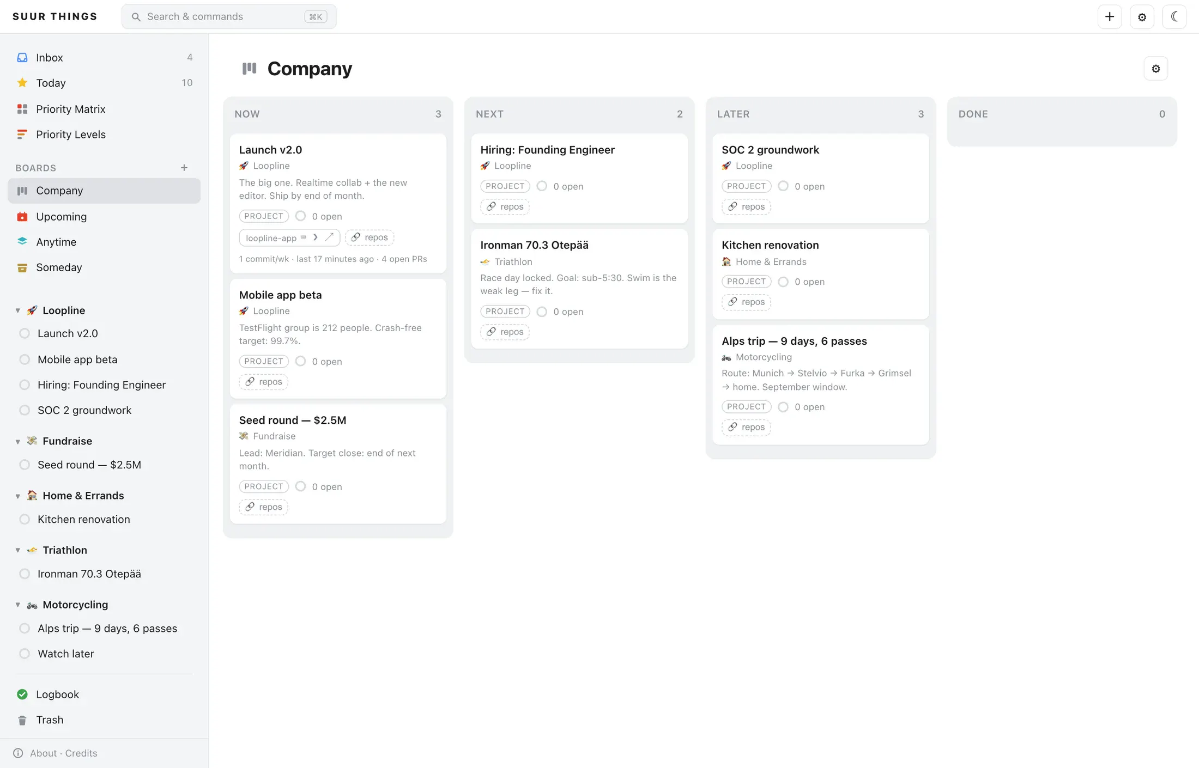Click the Priority Levels bars icon

coord(22,134)
